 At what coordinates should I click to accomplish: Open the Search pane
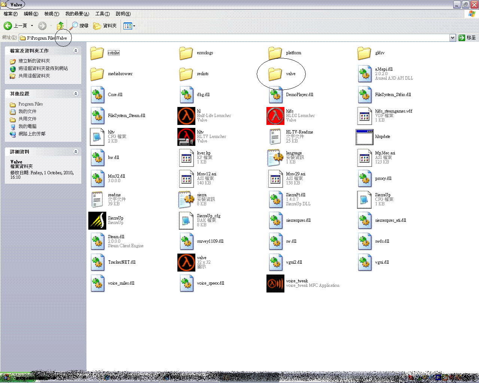coord(79,26)
